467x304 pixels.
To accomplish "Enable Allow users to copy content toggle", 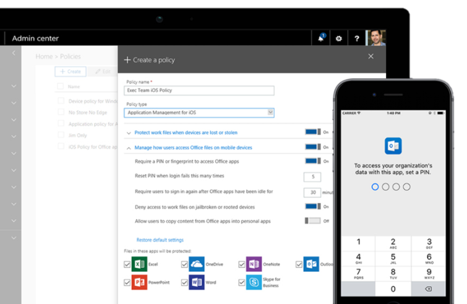I will pyautogui.click(x=312, y=220).
